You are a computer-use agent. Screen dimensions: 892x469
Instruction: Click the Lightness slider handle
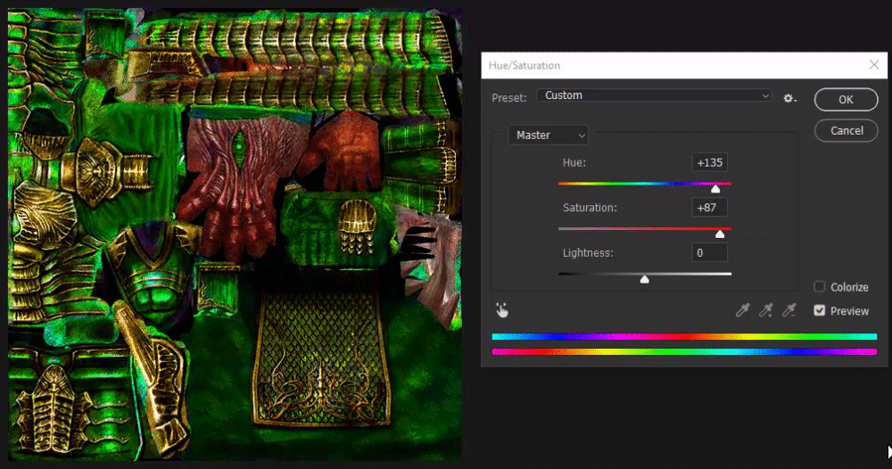tap(645, 279)
